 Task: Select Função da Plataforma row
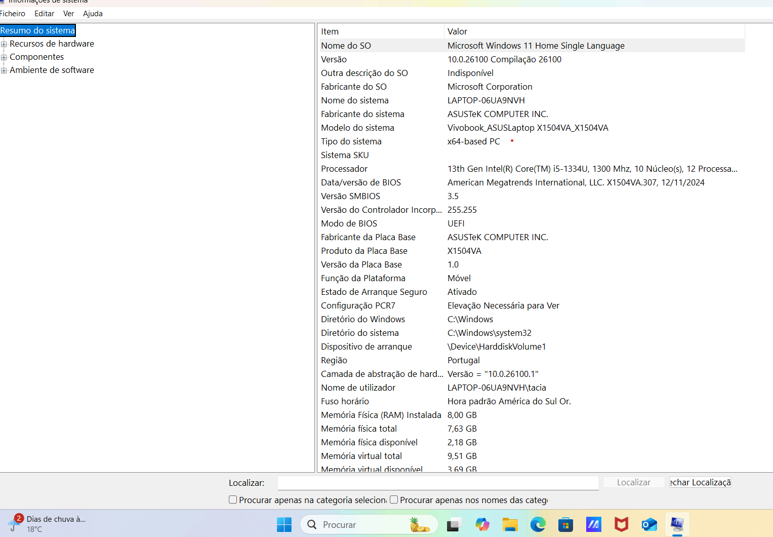[x=532, y=278]
